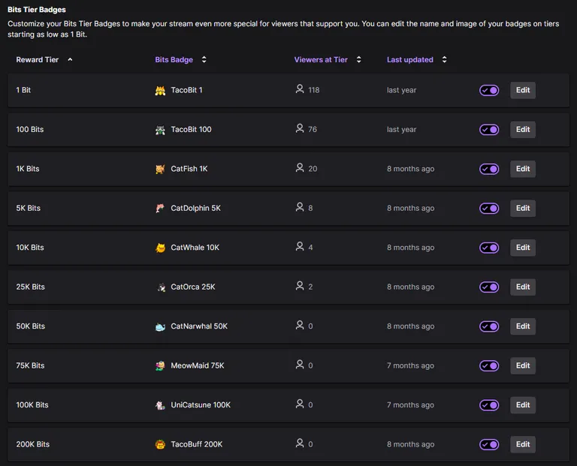The width and height of the screenshot is (577, 466).
Task: Sort by Reward Tier arrow
Action: (70, 59)
